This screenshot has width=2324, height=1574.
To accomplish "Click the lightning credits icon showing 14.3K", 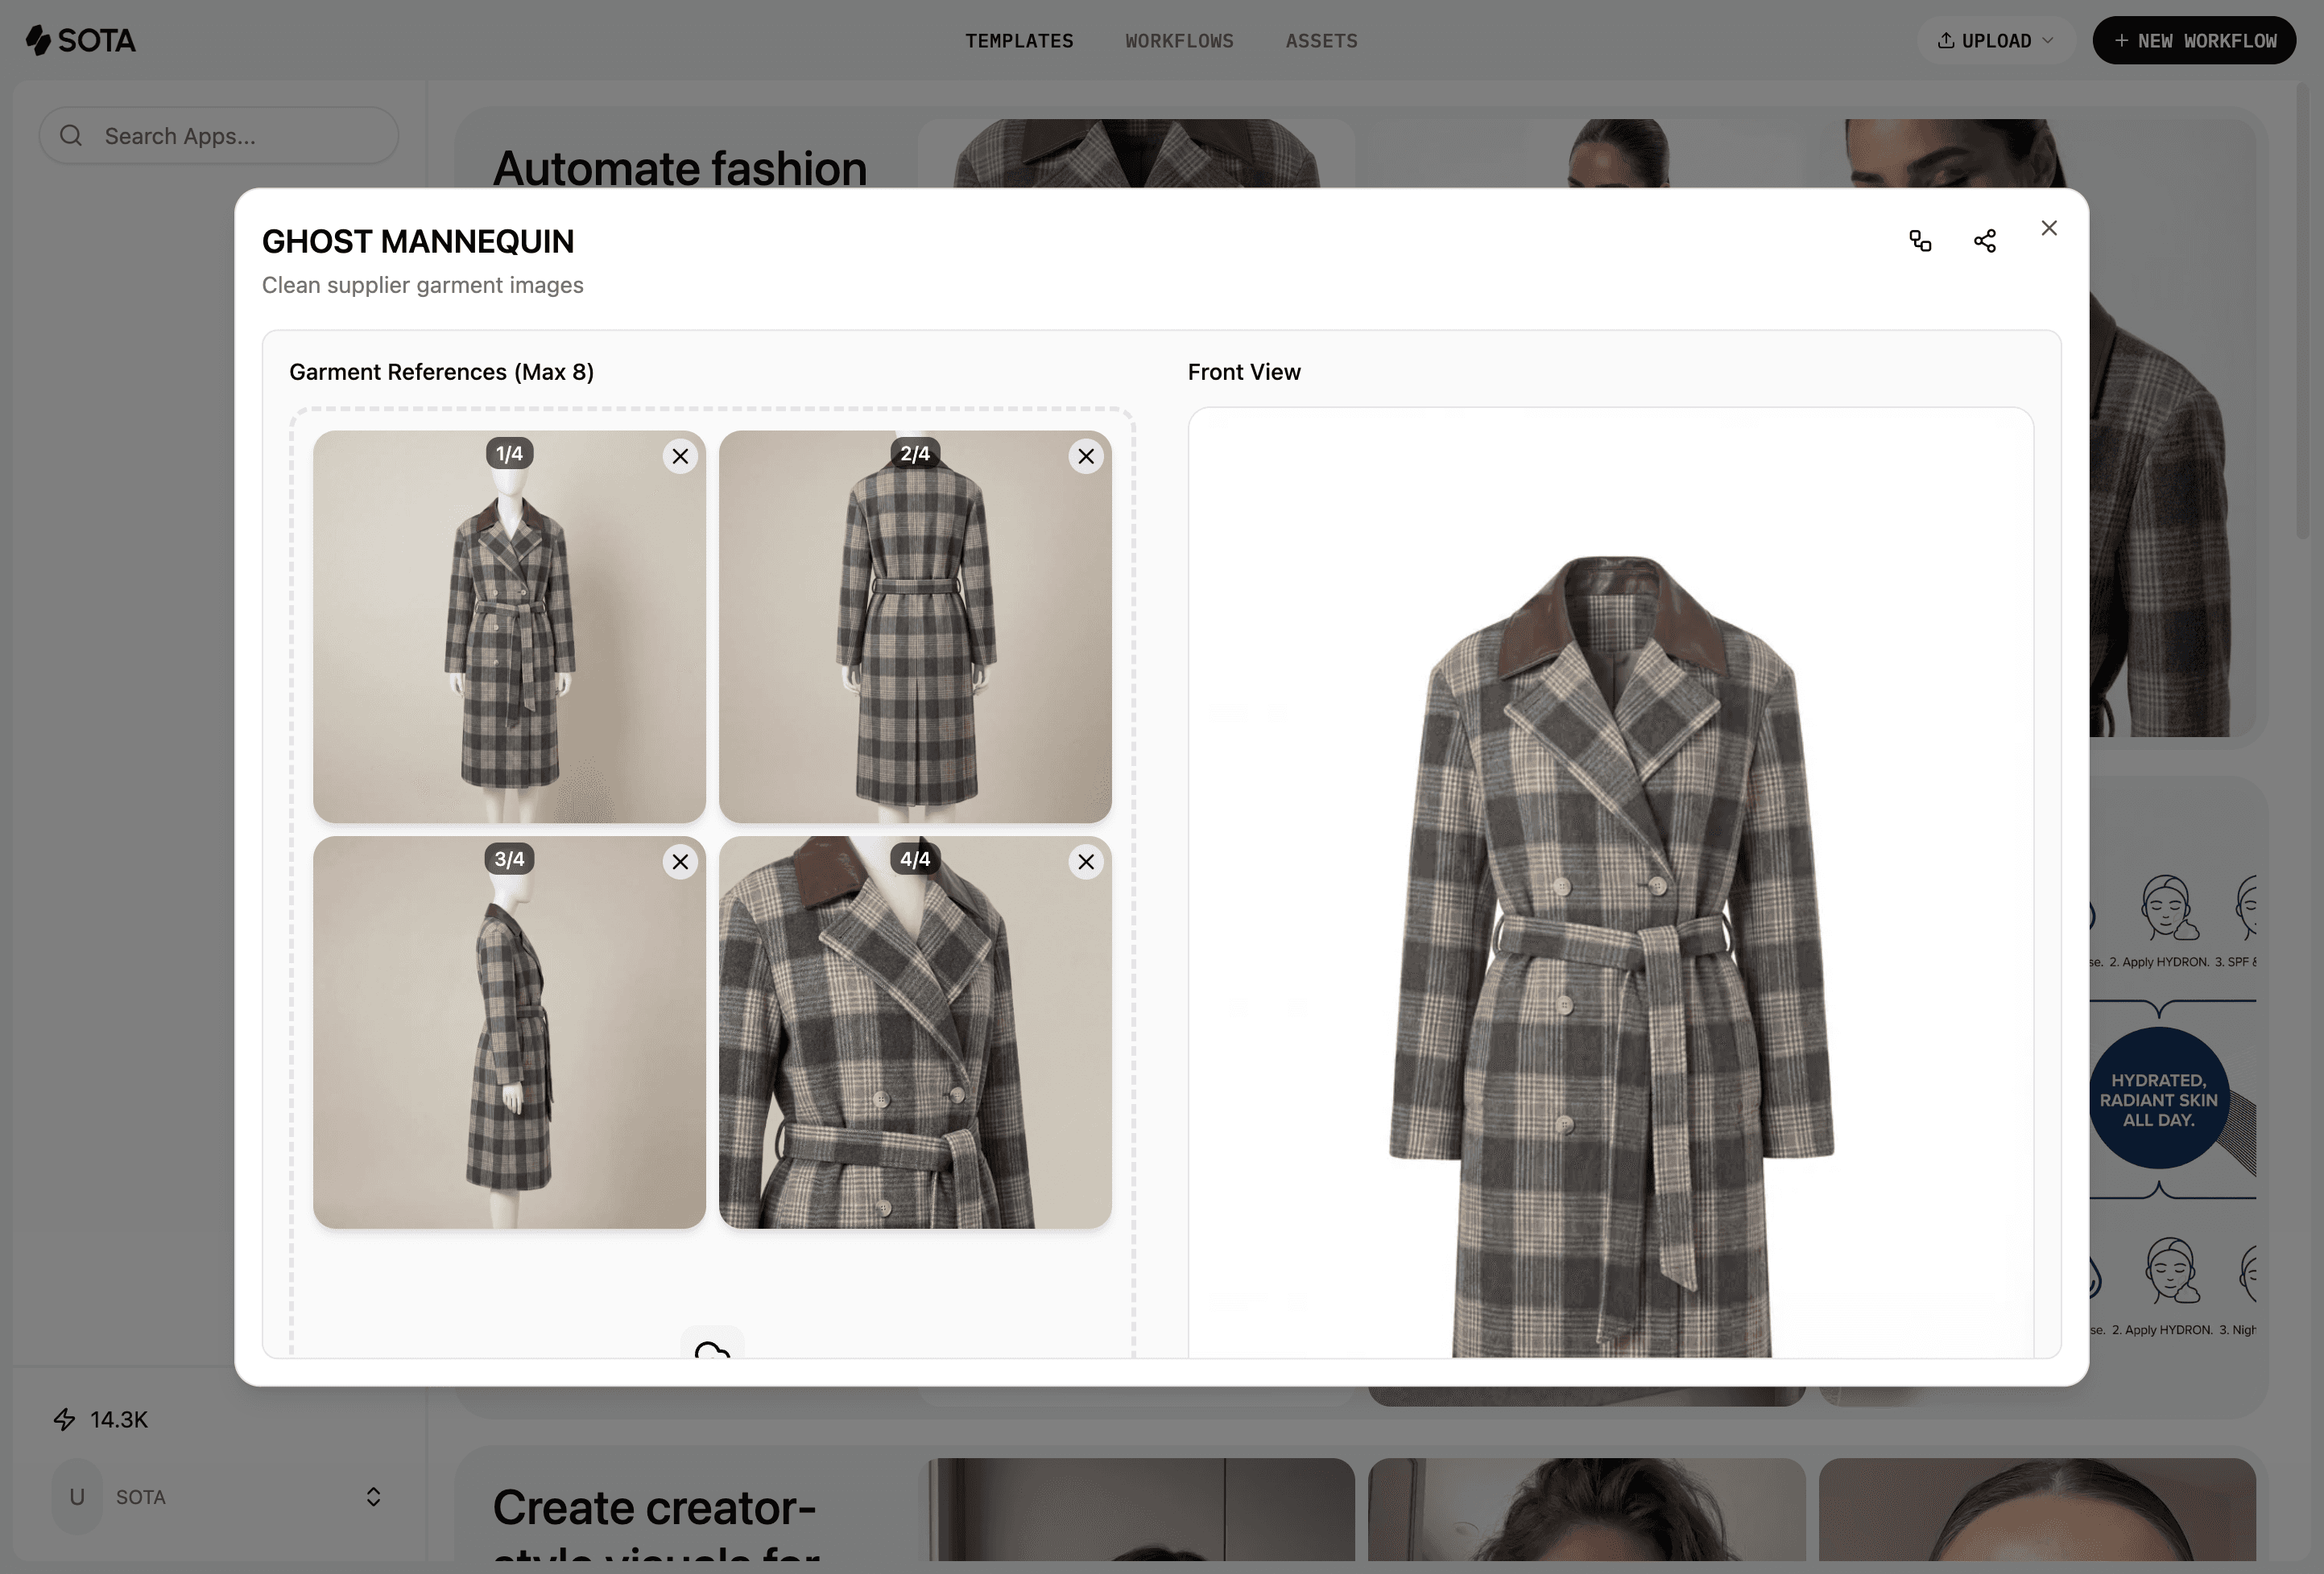I will click(x=65, y=1419).
